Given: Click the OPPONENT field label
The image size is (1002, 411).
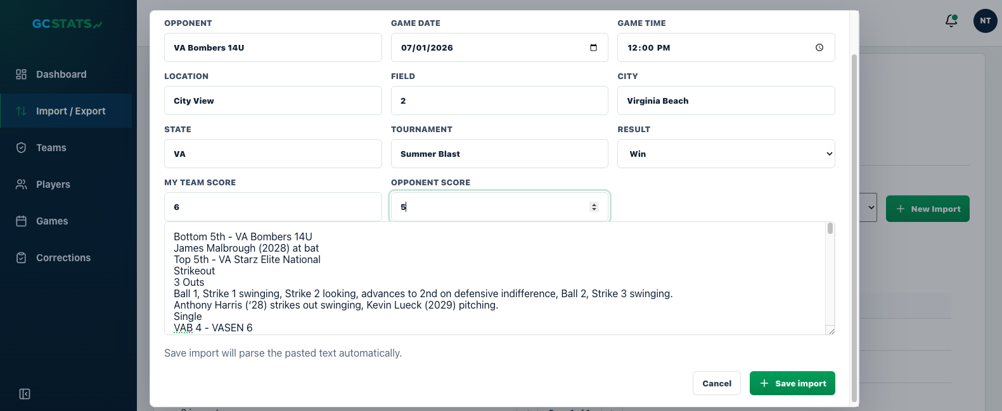Looking at the screenshot, I should tap(188, 23).
